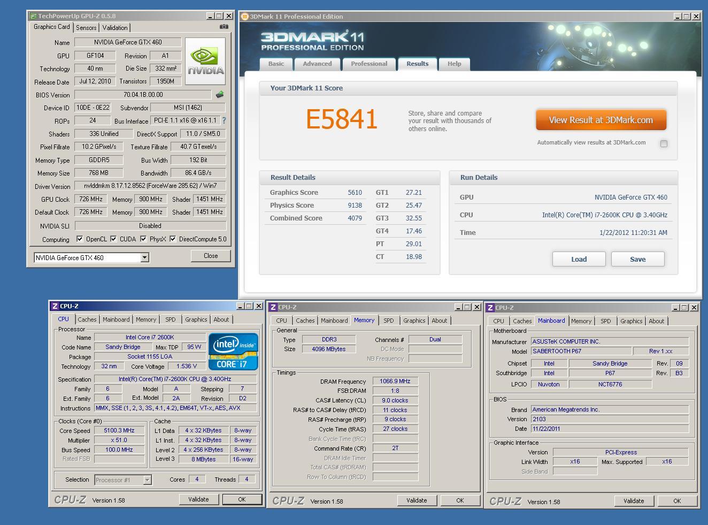
Task: Toggle the OpenCL checkbox
Action: coord(80,239)
